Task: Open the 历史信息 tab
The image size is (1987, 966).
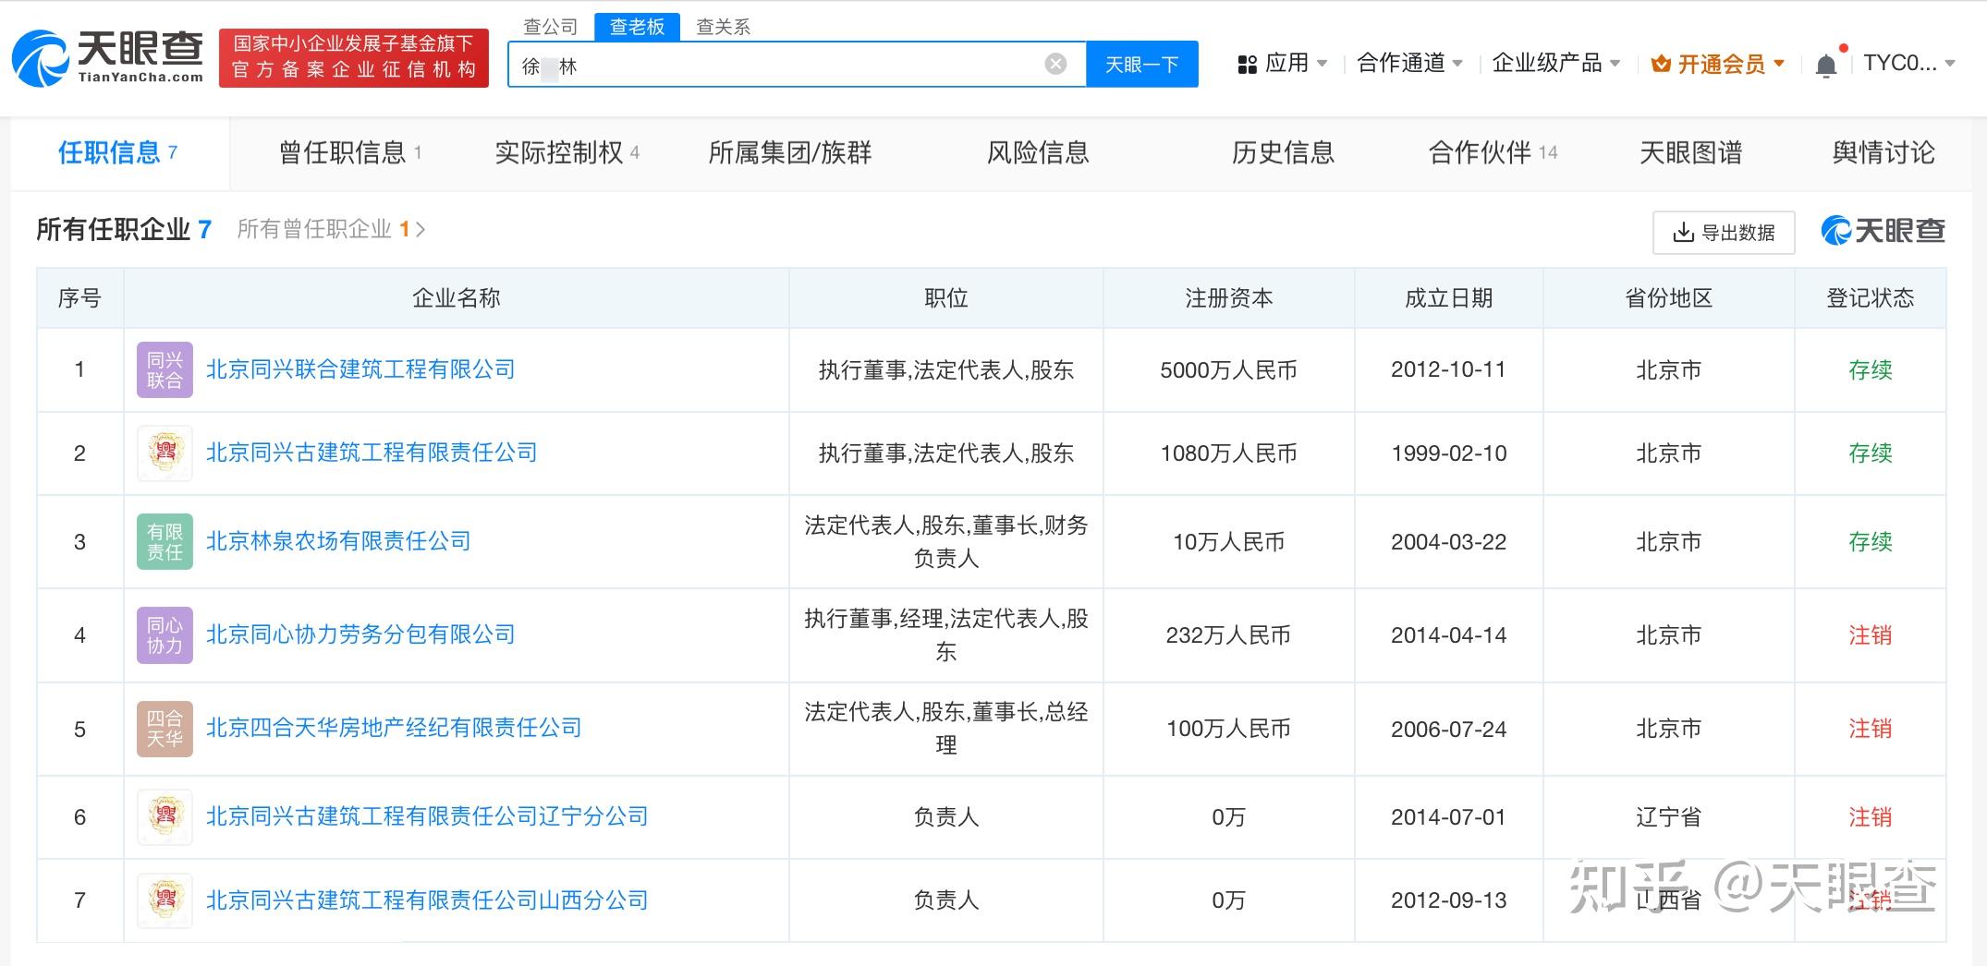Action: (x=1283, y=152)
